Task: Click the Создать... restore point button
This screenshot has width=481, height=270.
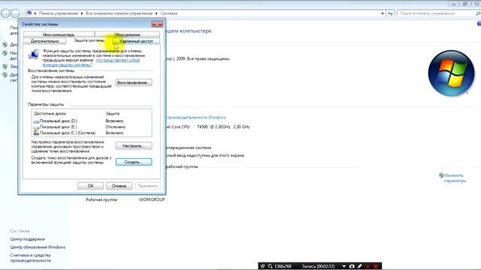Action: 134,162
